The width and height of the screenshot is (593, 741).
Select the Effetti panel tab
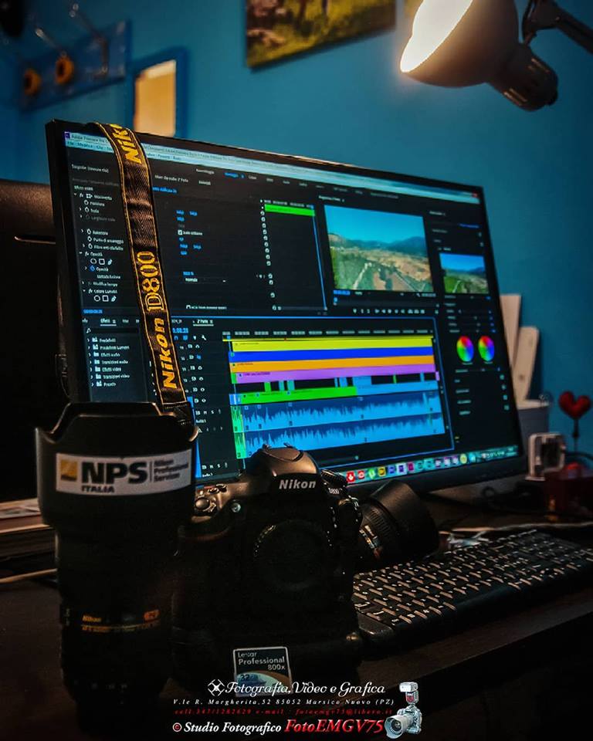[x=105, y=321]
